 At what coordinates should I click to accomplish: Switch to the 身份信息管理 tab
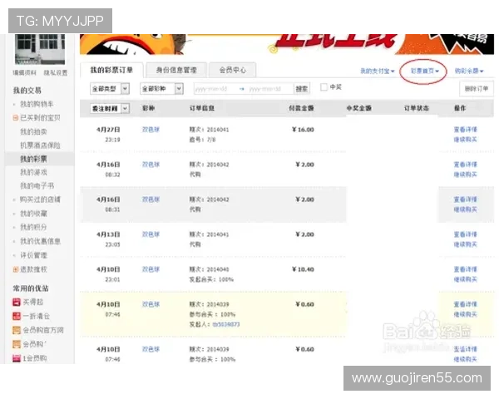click(176, 70)
